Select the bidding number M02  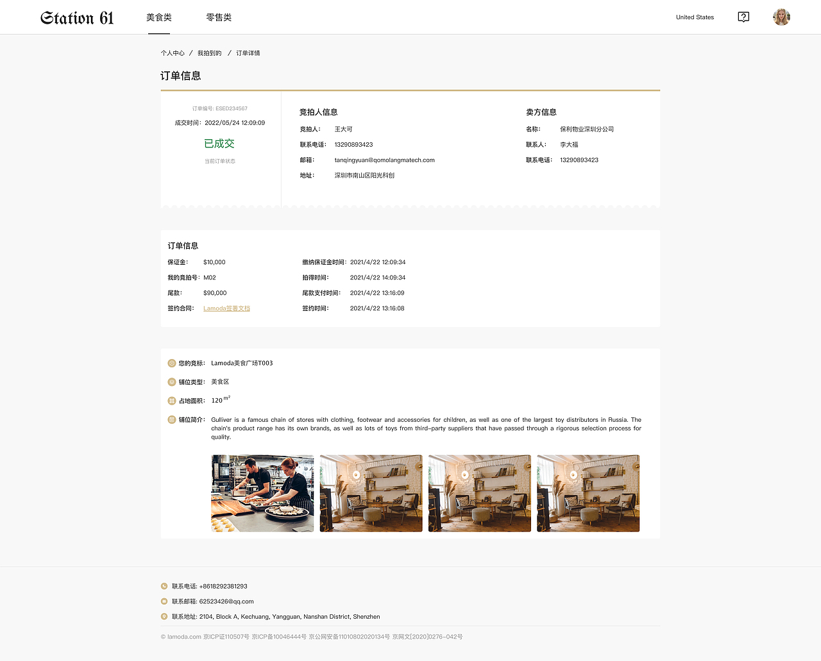[210, 278]
